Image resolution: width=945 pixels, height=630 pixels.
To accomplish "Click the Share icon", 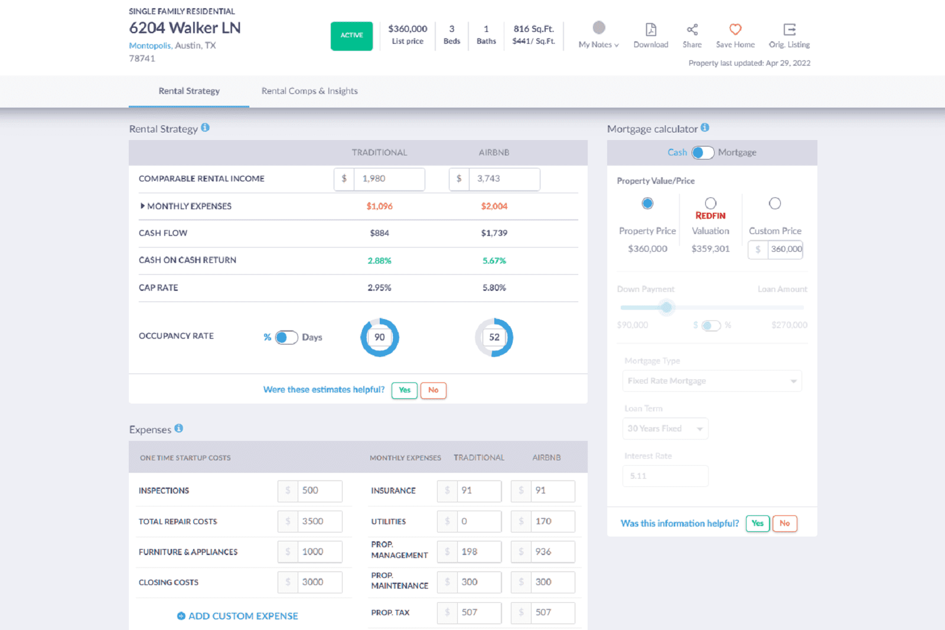I will tap(692, 30).
